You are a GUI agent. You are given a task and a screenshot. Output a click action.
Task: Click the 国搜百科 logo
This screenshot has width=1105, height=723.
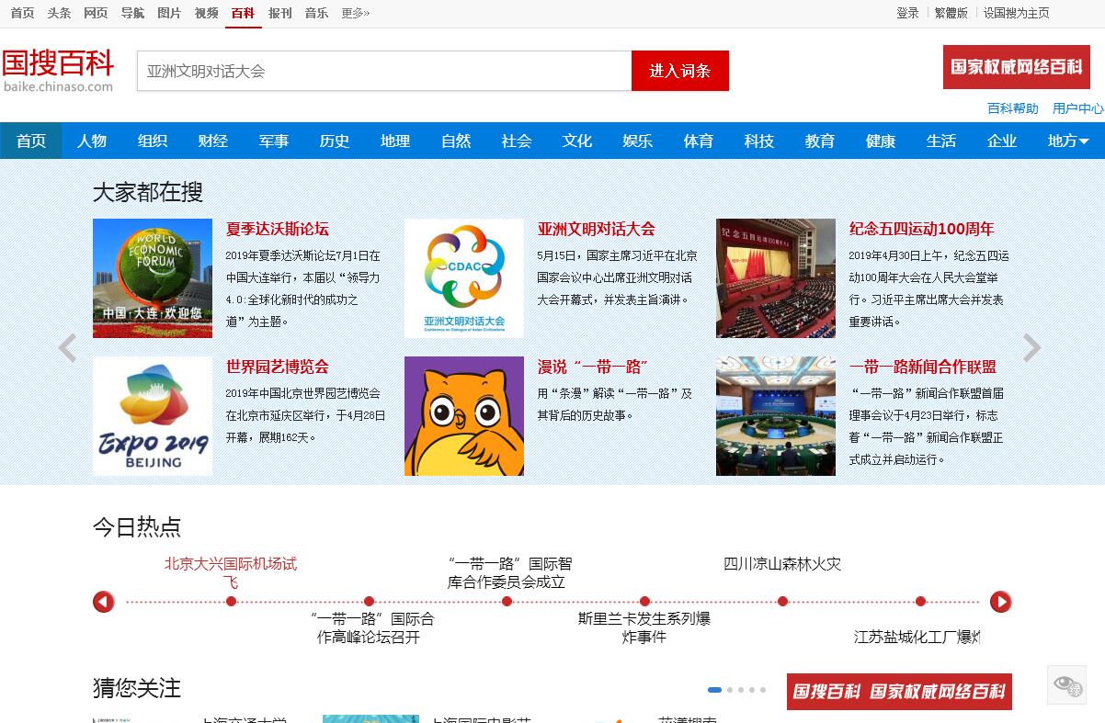pos(58,70)
